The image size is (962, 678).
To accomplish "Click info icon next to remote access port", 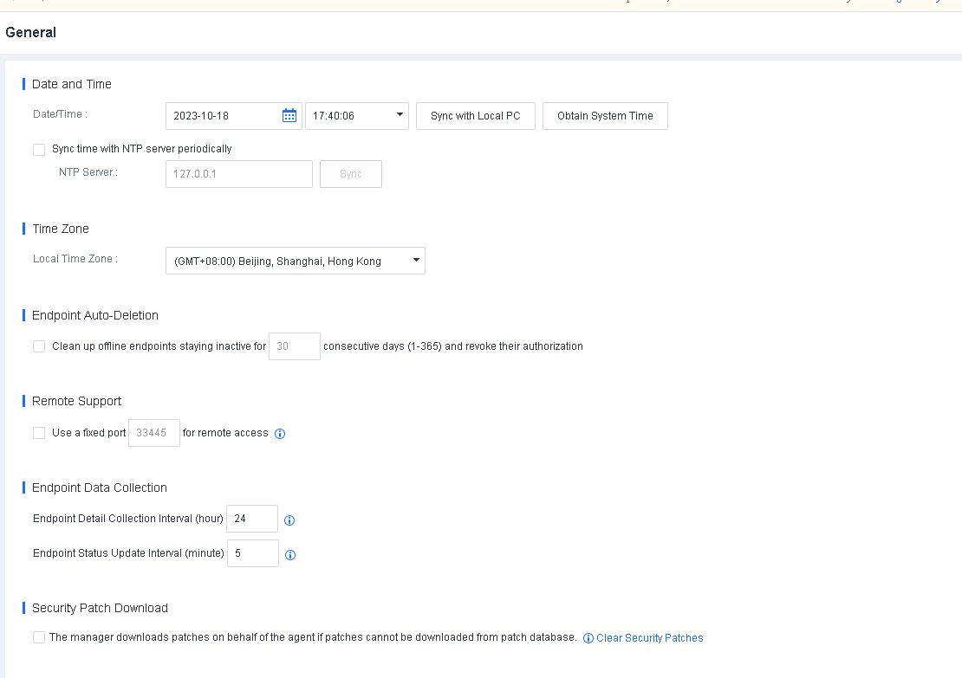I will 280,434.
